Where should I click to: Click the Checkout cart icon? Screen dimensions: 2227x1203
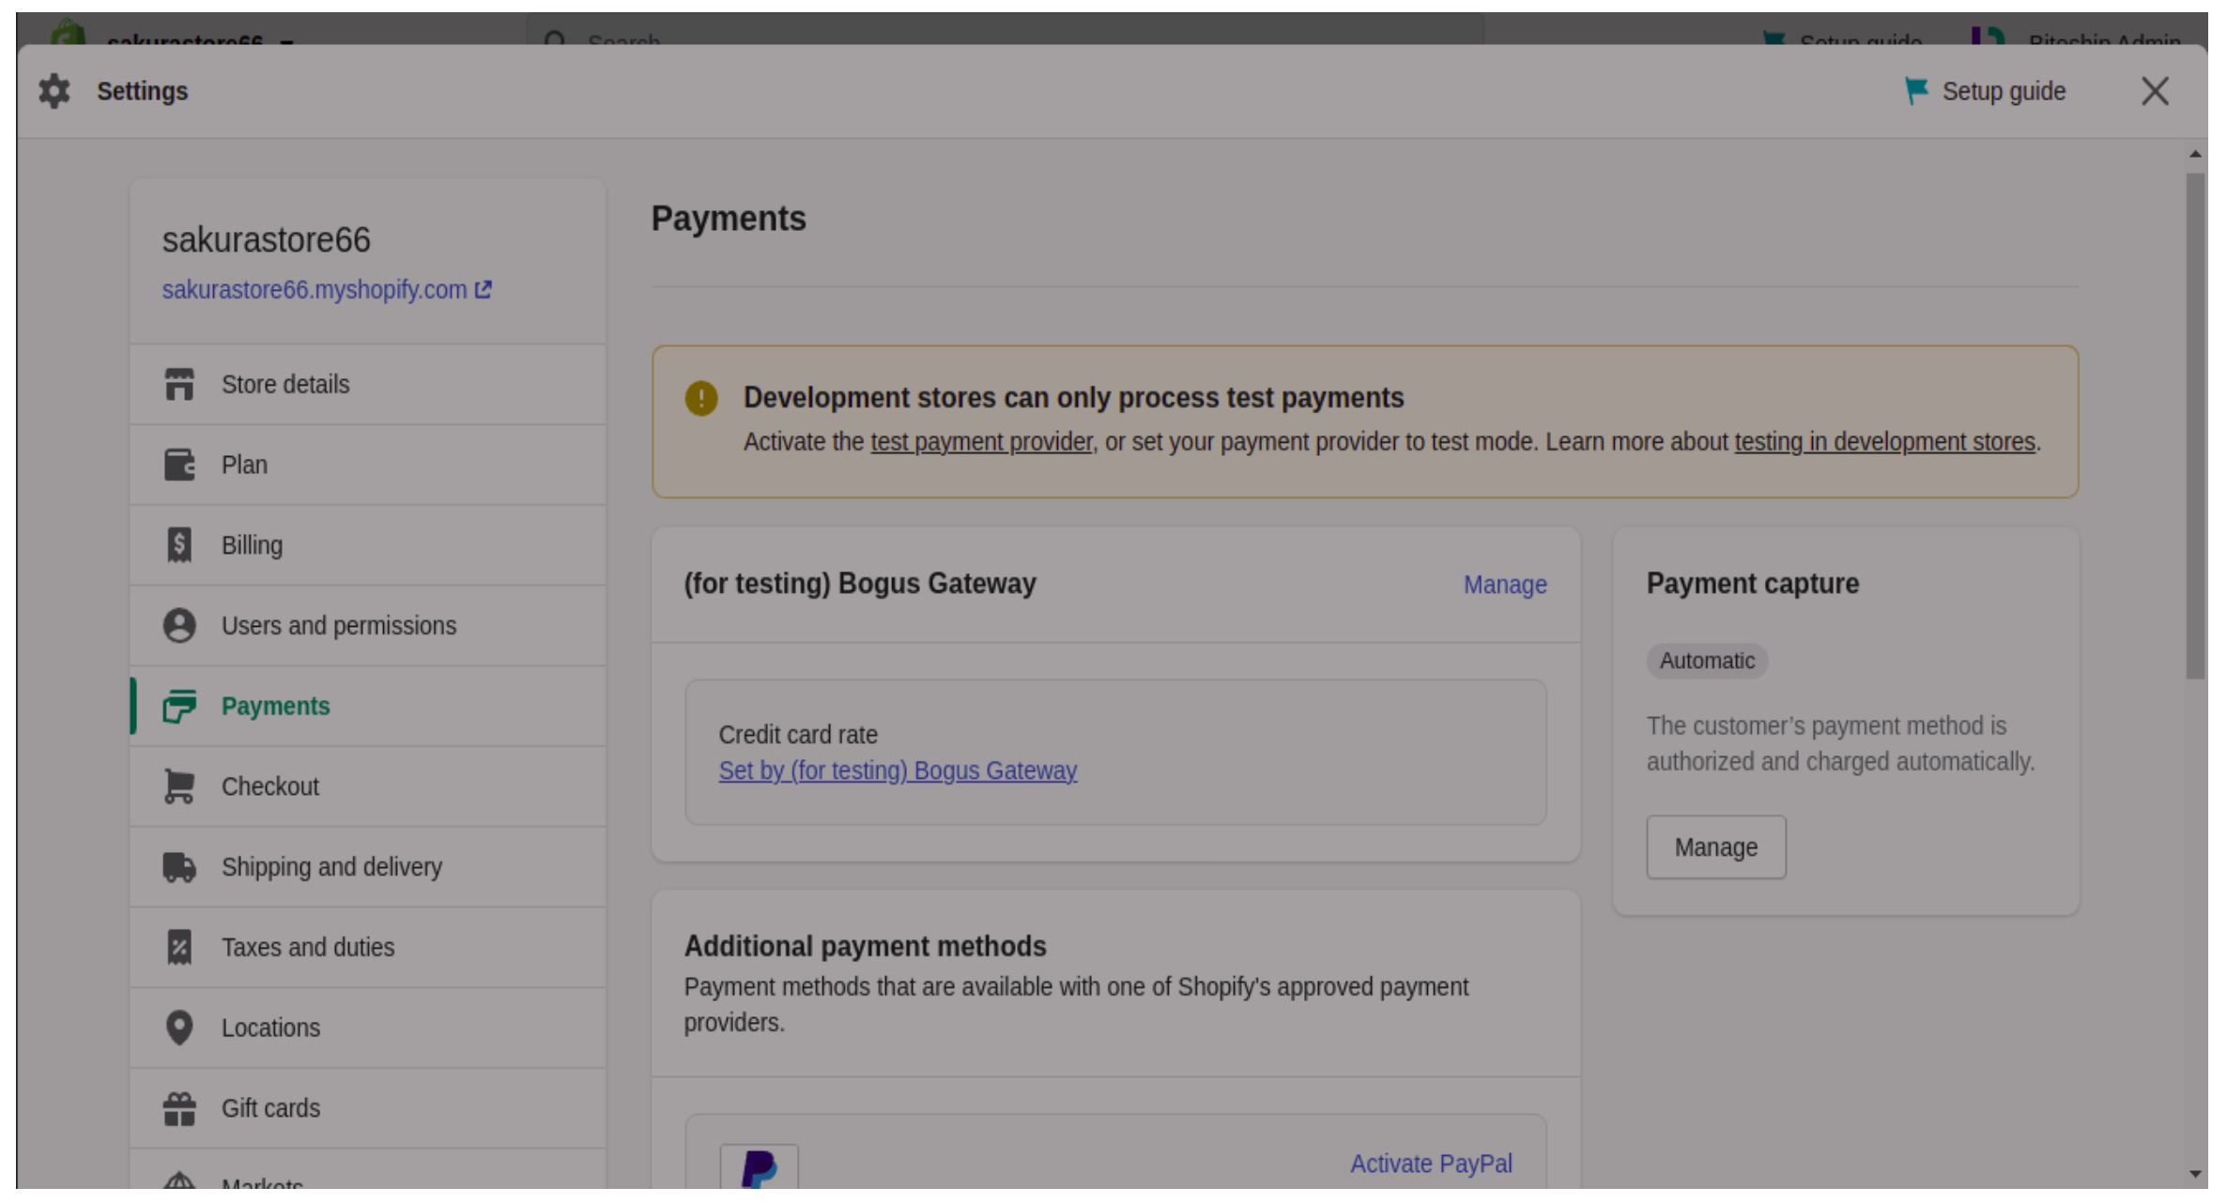coord(179,786)
